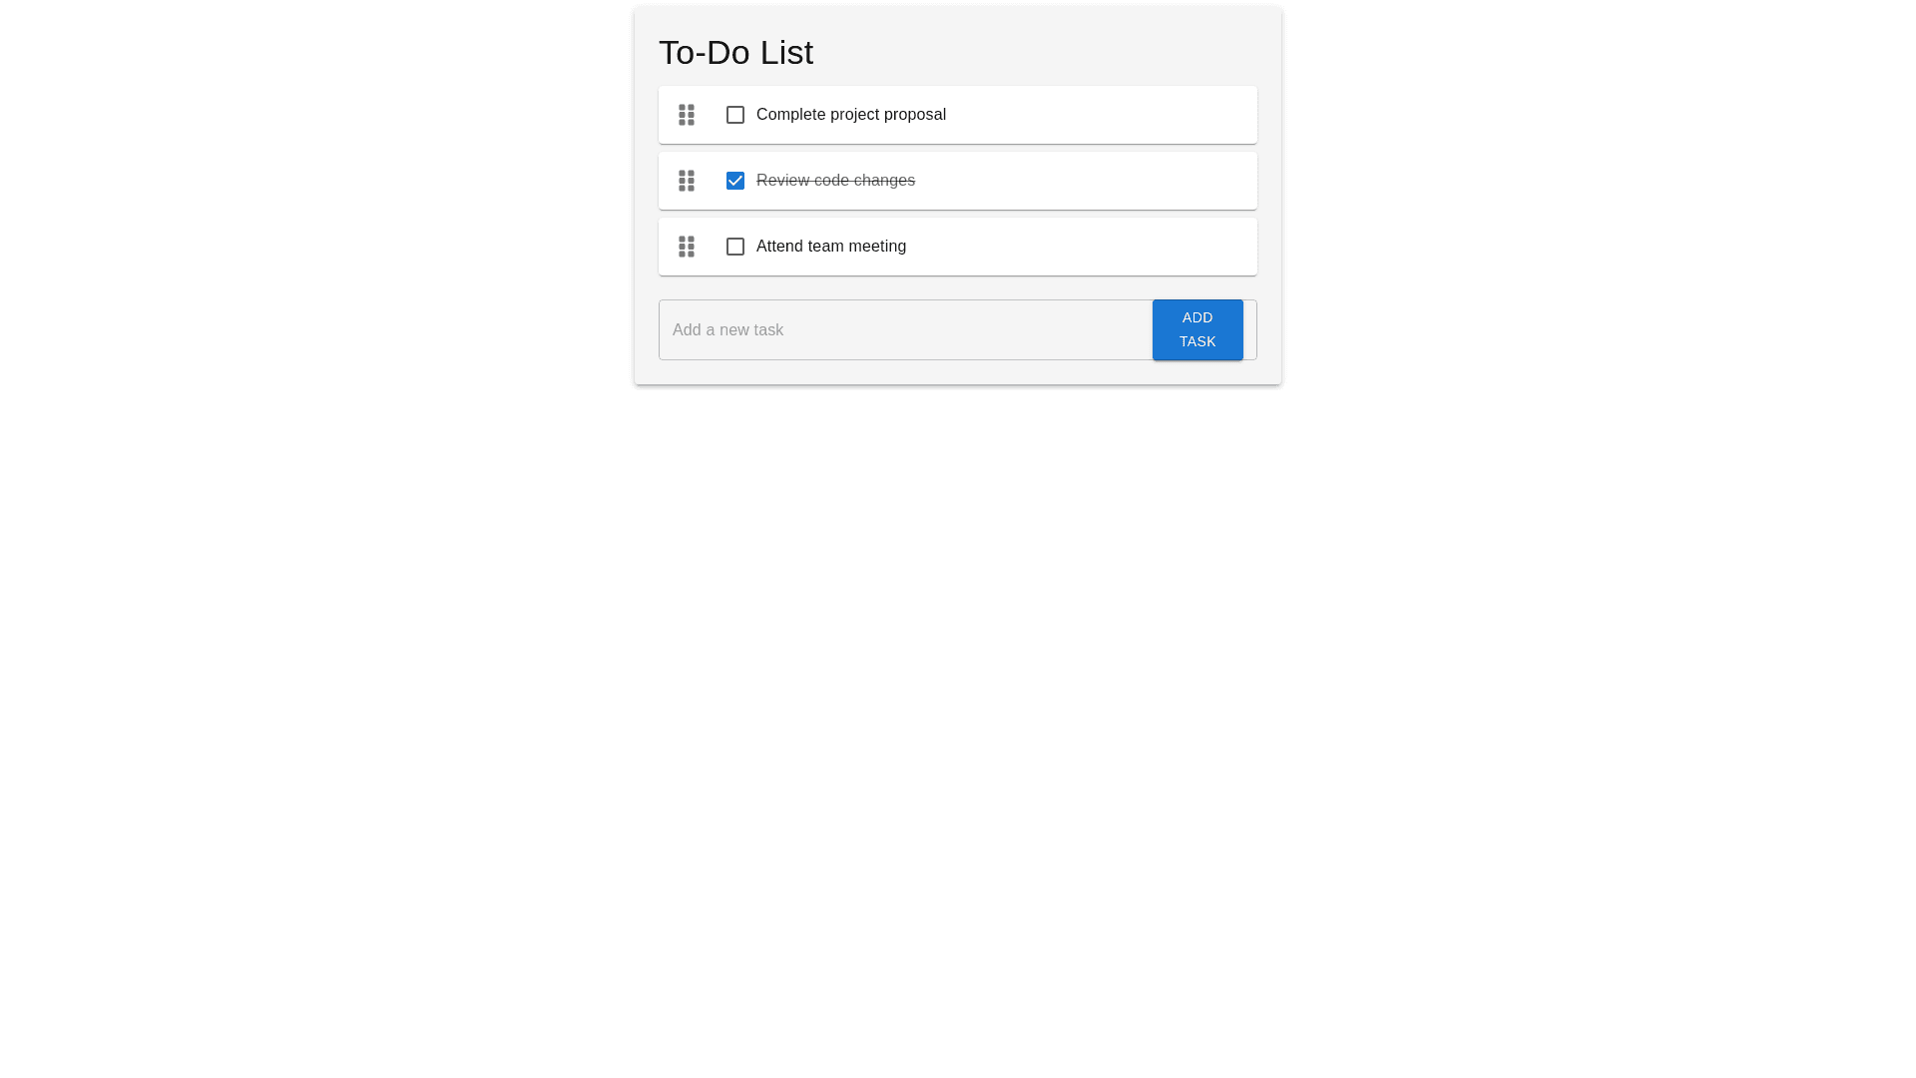
Task: Click the blue checkmark on the completed task
Action: pyautogui.click(x=735, y=181)
